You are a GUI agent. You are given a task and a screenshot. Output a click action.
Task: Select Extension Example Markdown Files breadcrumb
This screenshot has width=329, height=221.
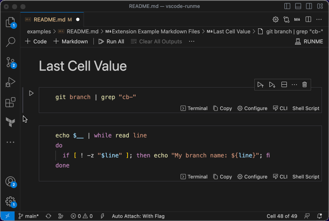[153, 31]
